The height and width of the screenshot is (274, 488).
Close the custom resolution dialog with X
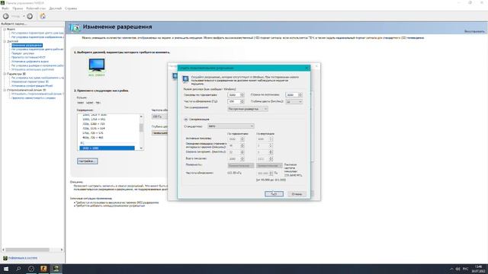[307, 68]
